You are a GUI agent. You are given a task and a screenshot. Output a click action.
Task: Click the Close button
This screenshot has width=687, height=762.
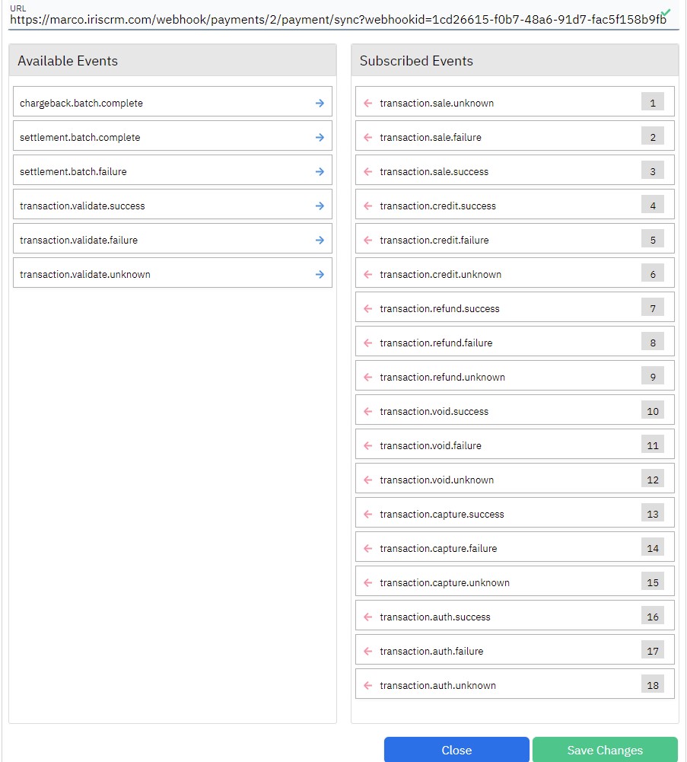pos(456,750)
